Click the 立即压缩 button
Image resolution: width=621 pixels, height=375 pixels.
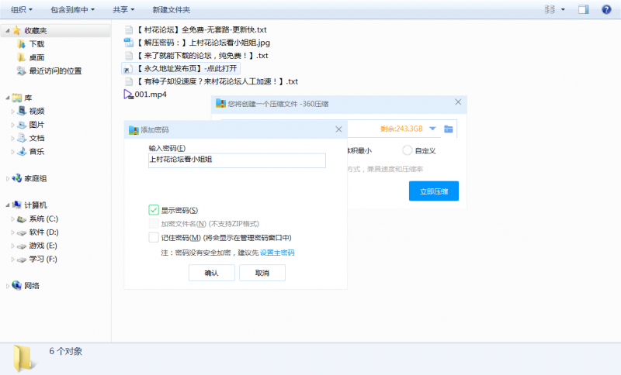click(433, 191)
